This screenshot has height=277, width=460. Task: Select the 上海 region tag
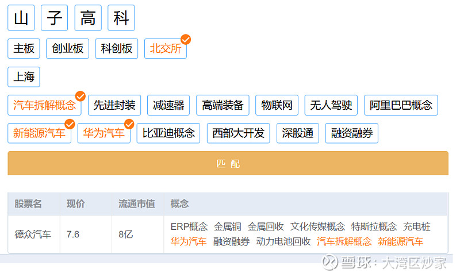(24, 77)
